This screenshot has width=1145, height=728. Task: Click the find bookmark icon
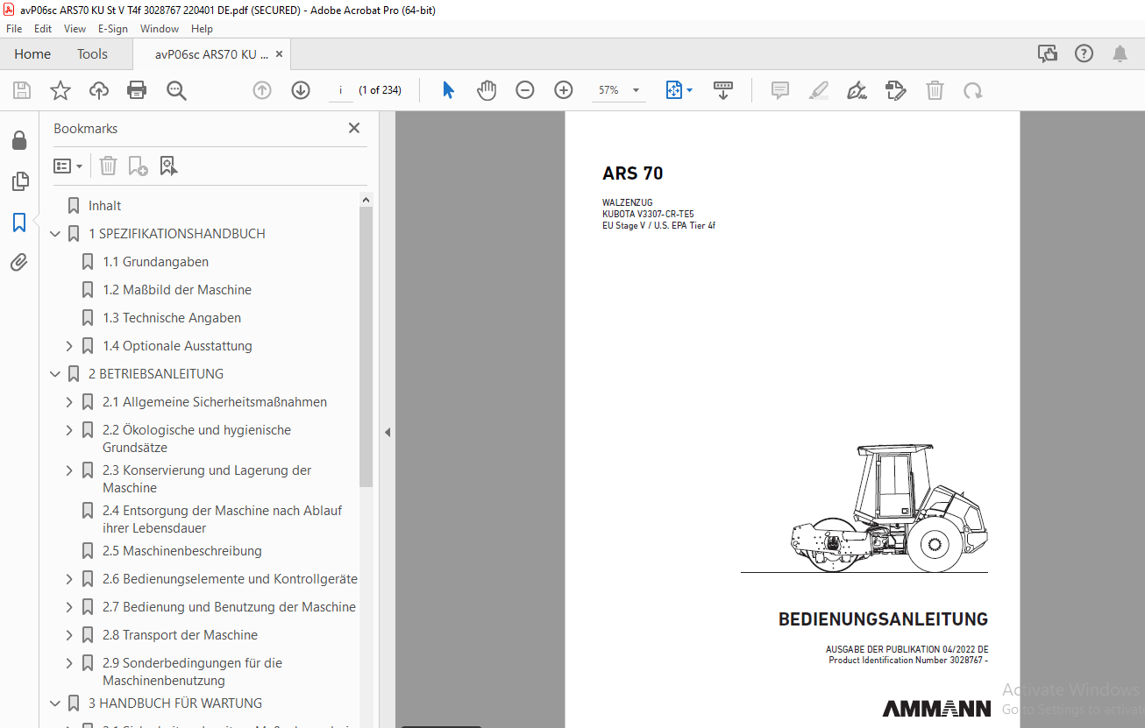[x=168, y=166]
